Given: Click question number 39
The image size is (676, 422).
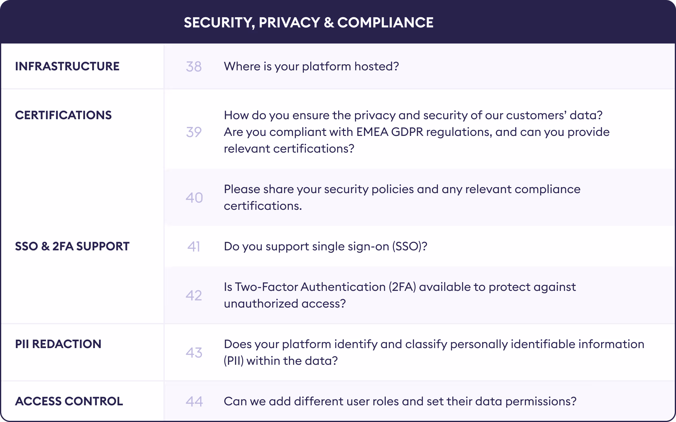Looking at the screenshot, I should pos(194,132).
